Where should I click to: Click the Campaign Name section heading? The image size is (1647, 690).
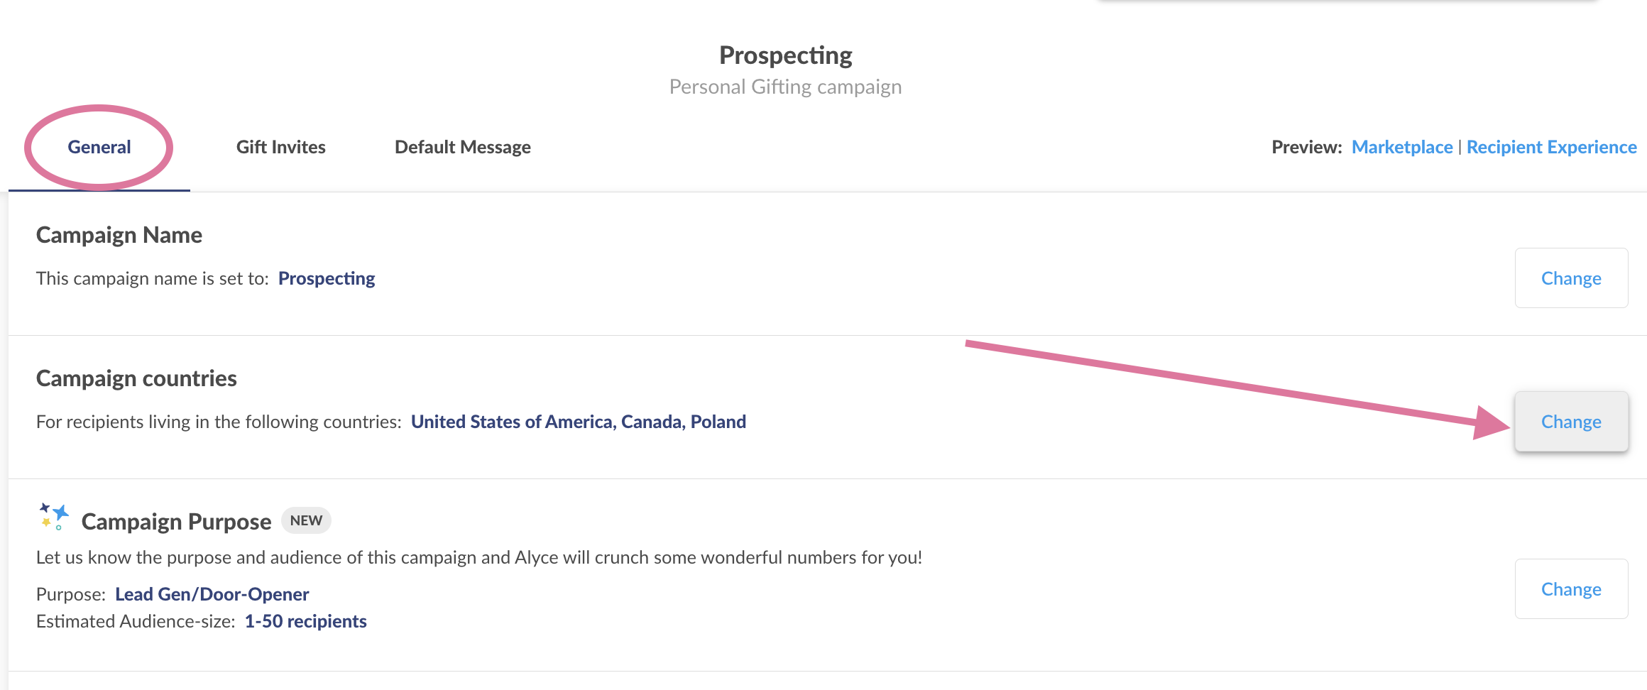(x=119, y=235)
